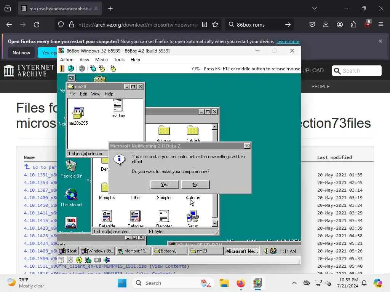The image size is (390, 292).
Task: Open 4.10.1511 MEMPHIS_1511.iso link
Action: (85, 266)
